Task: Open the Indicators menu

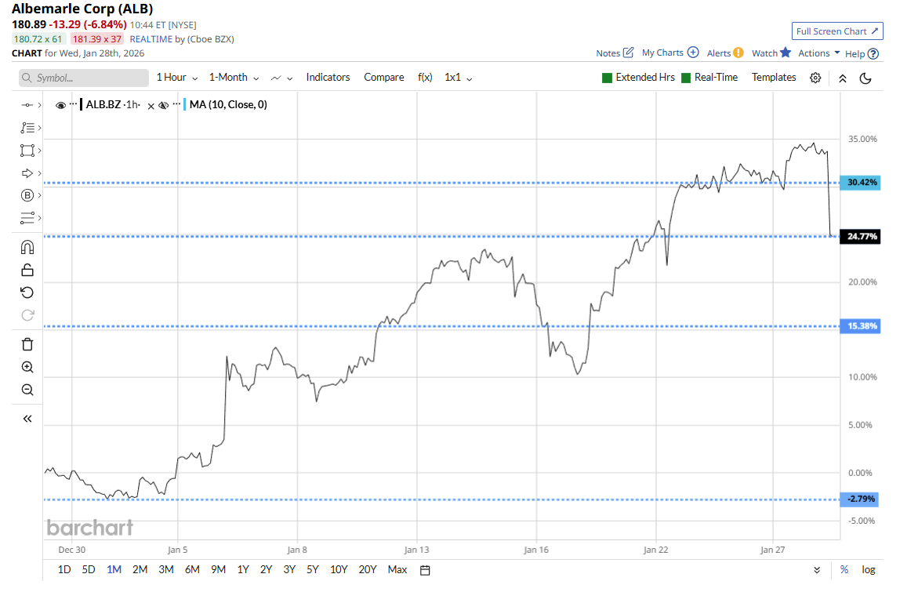Action: [x=328, y=78]
